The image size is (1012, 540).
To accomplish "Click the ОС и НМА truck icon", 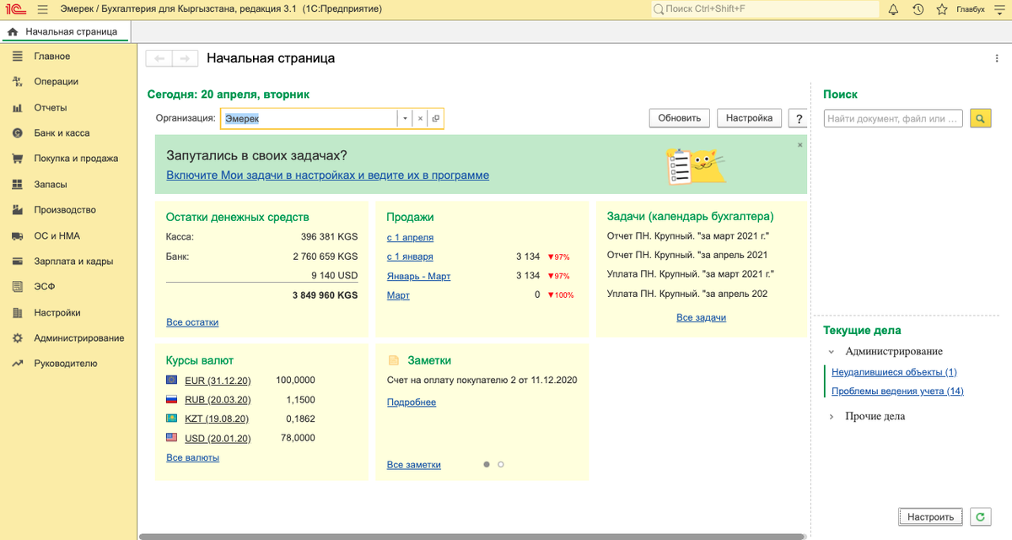I will [17, 236].
